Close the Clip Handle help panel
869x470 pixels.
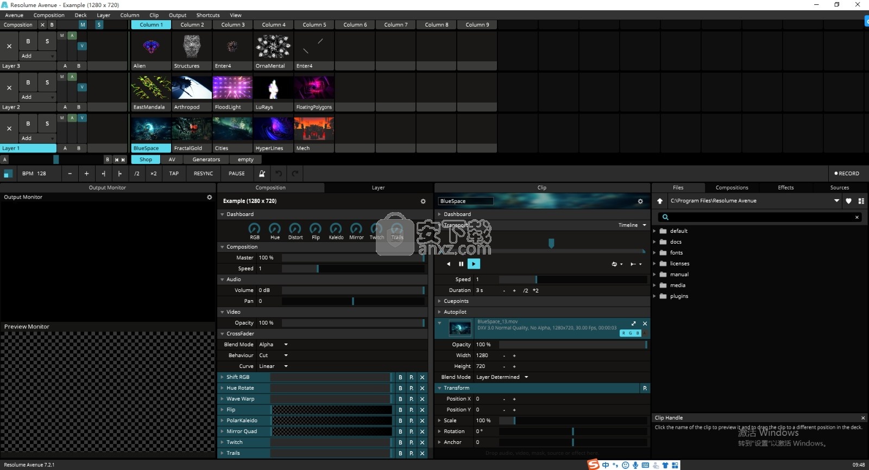[863, 418]
